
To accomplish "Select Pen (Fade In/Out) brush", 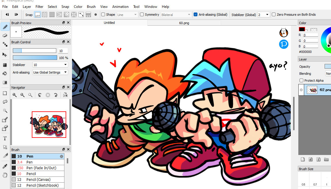I will (38, 168).
